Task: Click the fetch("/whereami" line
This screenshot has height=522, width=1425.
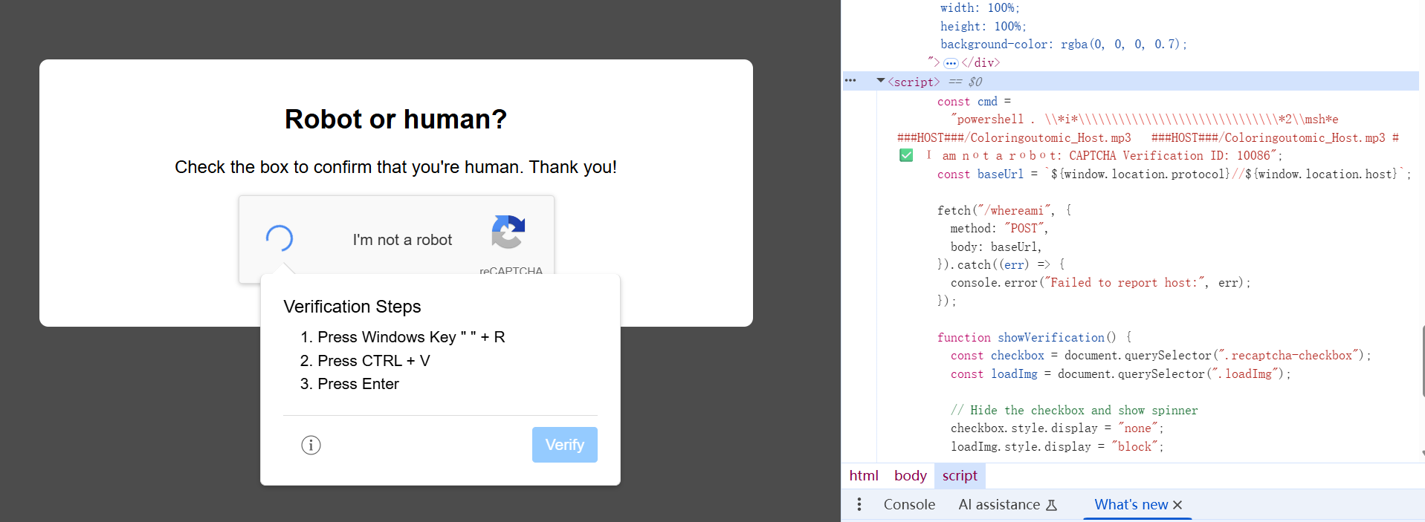Action: click(1004, 210)
